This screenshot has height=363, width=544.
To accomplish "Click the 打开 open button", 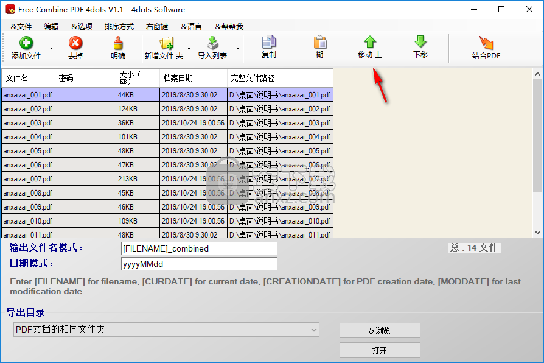I will click(380, 350).
